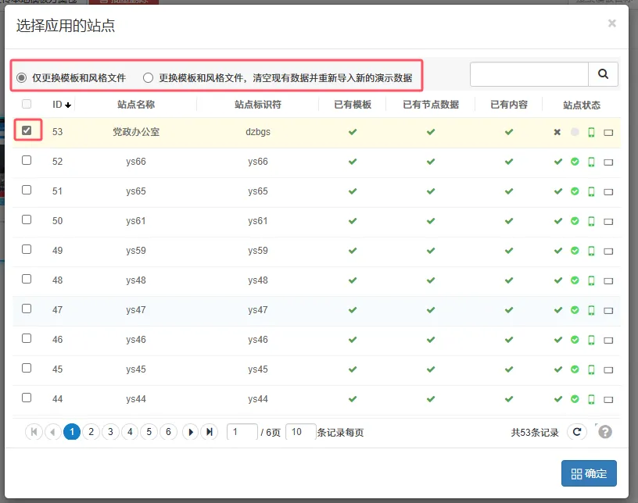Open page 3 in the pagination bar
Screen dimensions: 638x503
(110, 431)
